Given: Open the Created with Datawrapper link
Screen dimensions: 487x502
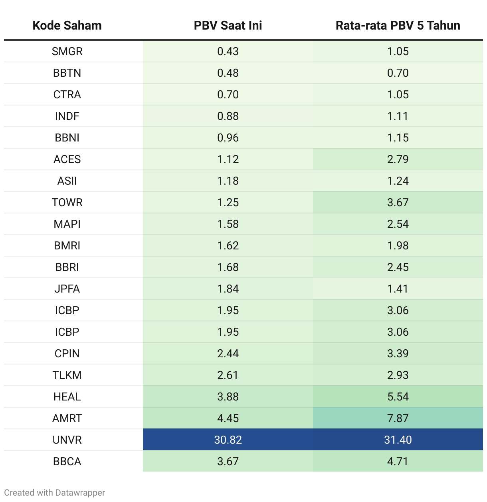Looking at the screenshot, I should [x=55, y=492].
